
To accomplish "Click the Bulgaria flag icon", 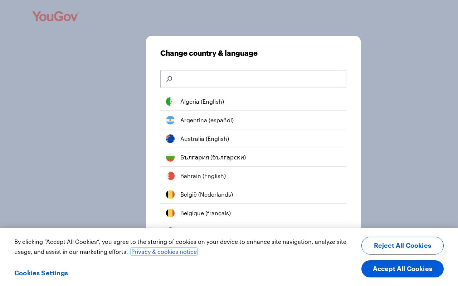I will point(170,157).
